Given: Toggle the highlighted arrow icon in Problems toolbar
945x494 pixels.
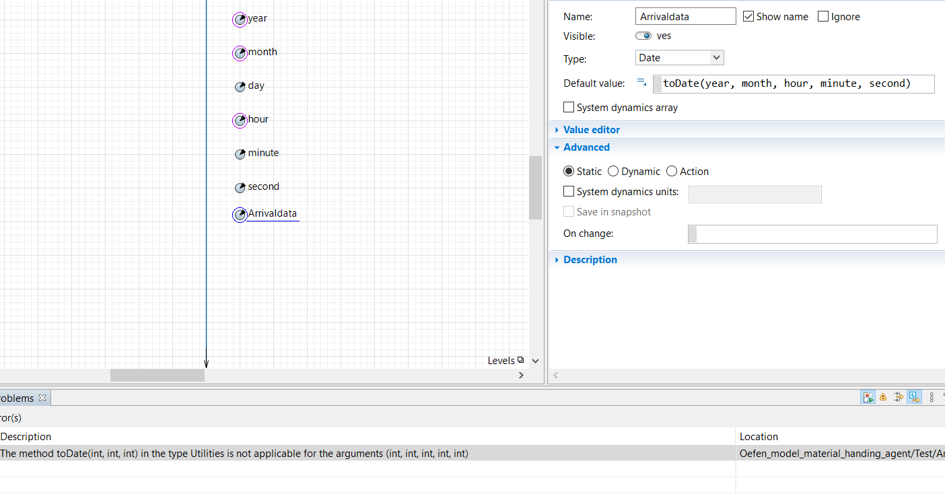Looking at the screenshot, I should coord(914,397).
